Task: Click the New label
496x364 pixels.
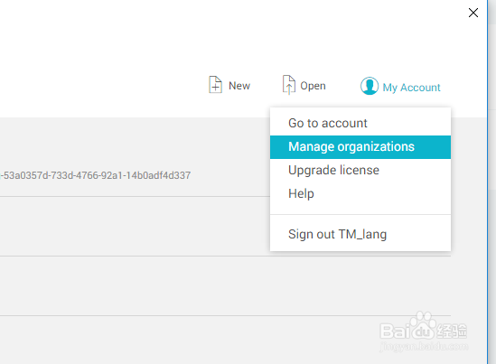Action: click(239, 86)
